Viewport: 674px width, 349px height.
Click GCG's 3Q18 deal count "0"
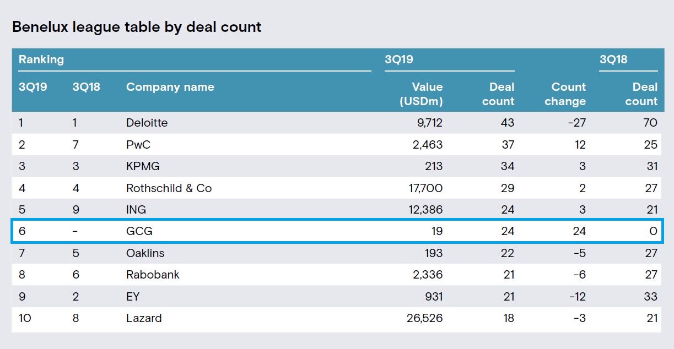click(654, 232)
